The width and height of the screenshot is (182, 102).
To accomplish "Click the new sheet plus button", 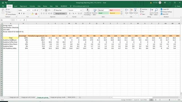I will [80, 97].
